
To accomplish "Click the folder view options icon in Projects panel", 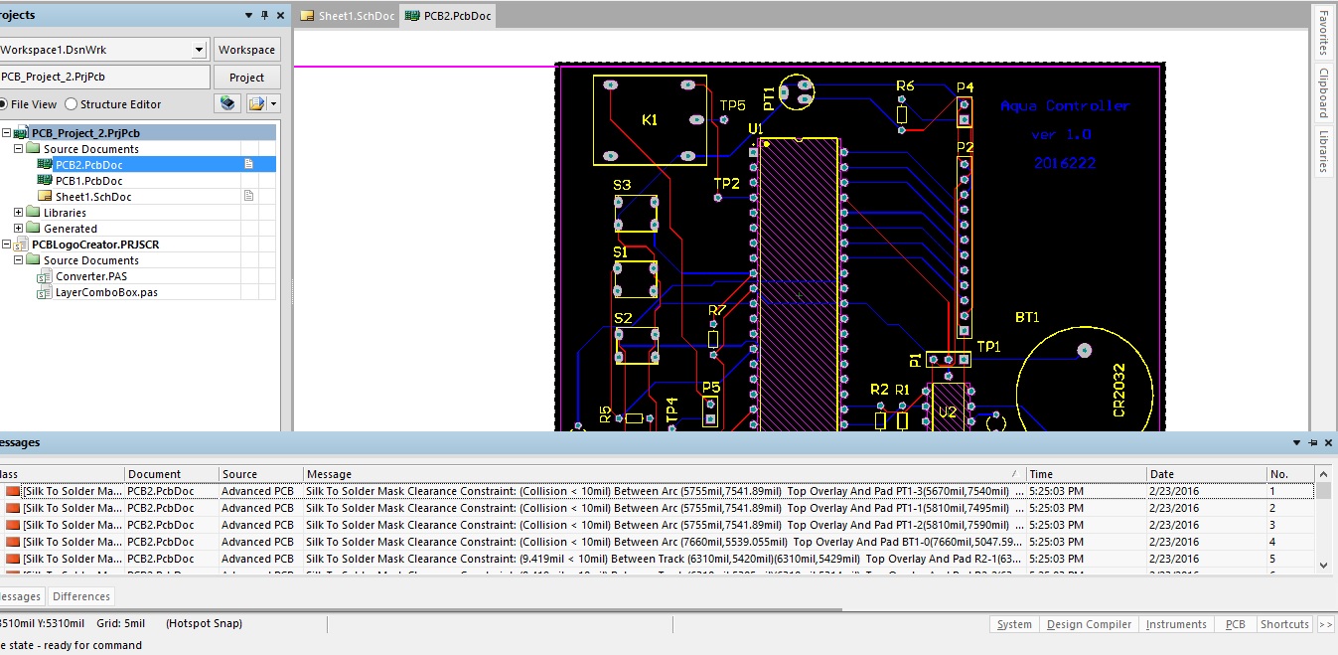I will 261,103.
